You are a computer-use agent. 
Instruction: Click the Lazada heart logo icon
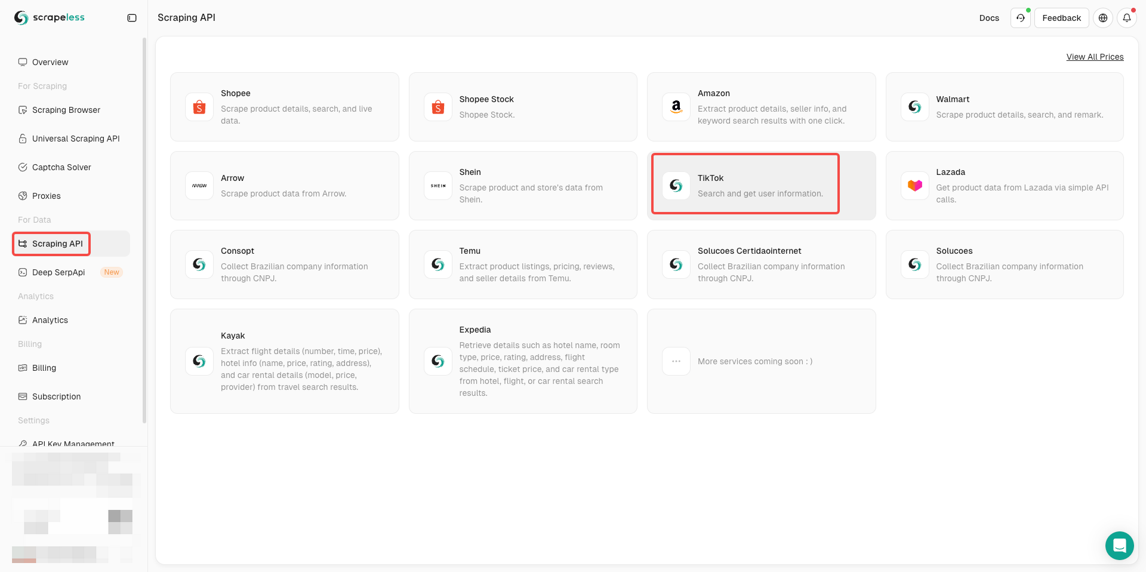915,186
